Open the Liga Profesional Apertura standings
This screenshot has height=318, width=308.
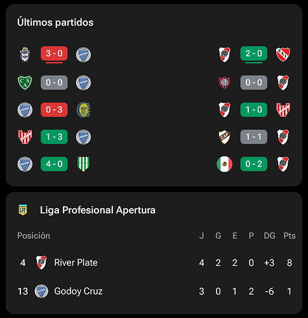click(98, 210)
